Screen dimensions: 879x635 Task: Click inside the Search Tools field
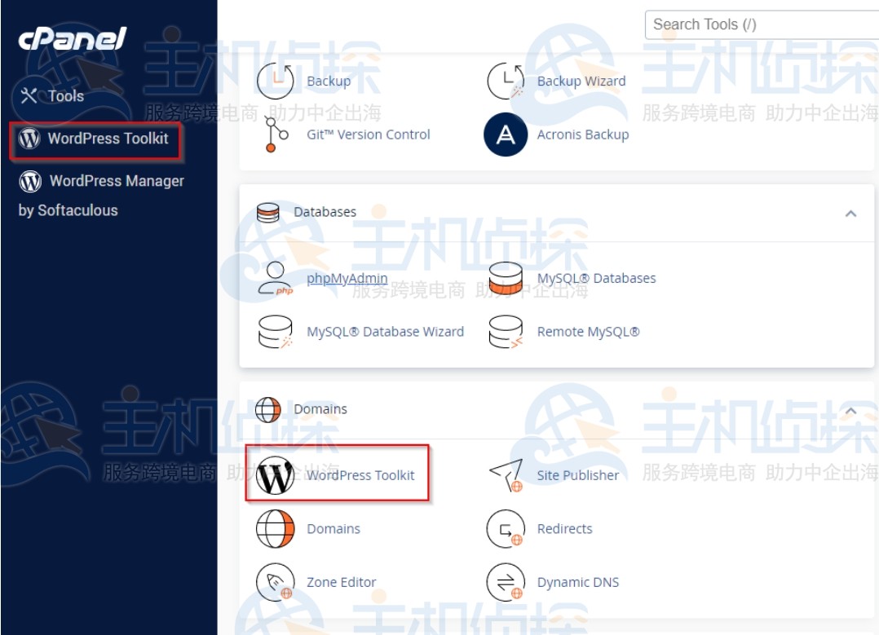click(x=758, y=24)
